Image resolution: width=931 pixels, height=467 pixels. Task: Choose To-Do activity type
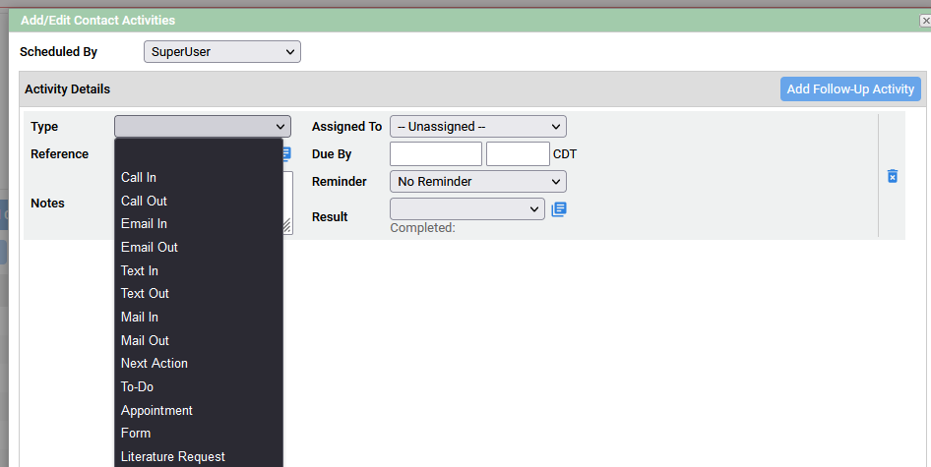tap(199, 387)
